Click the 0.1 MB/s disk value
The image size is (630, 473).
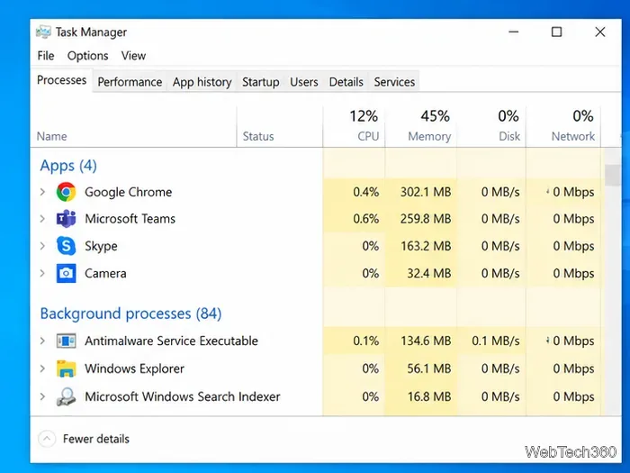coord(495,341)
